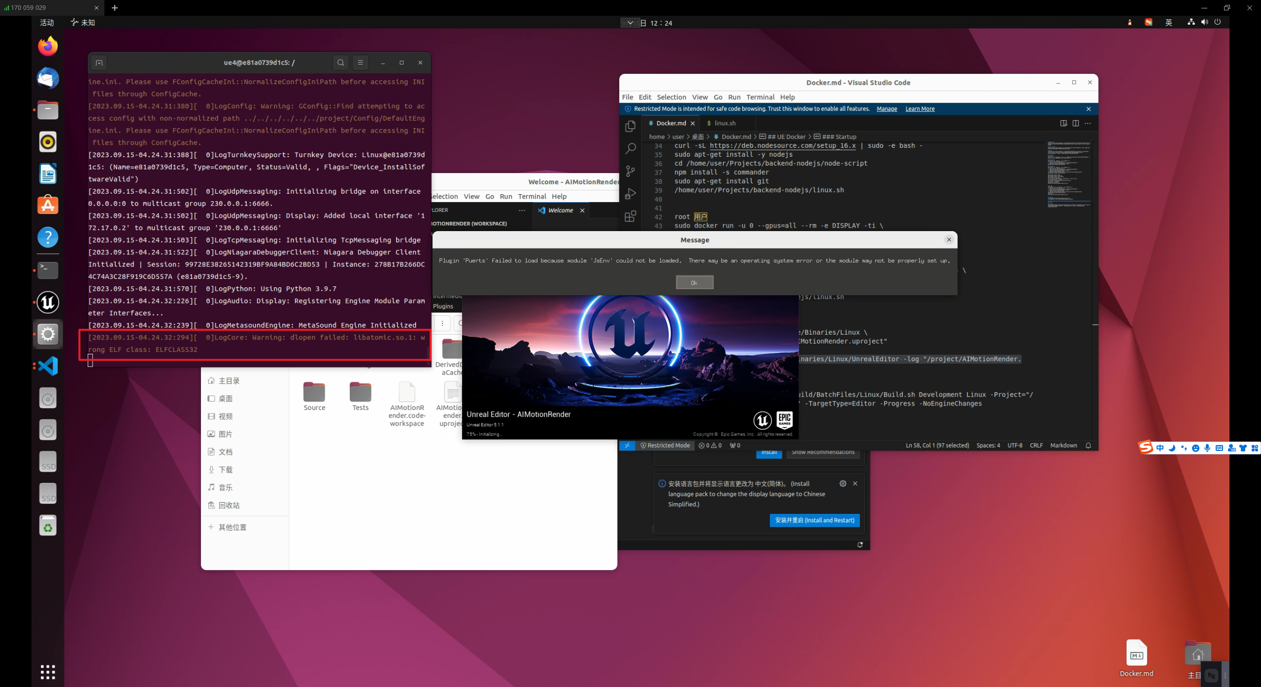Split the Docker.md editor right
The image size is (1261, 687).
(1075, 123)
